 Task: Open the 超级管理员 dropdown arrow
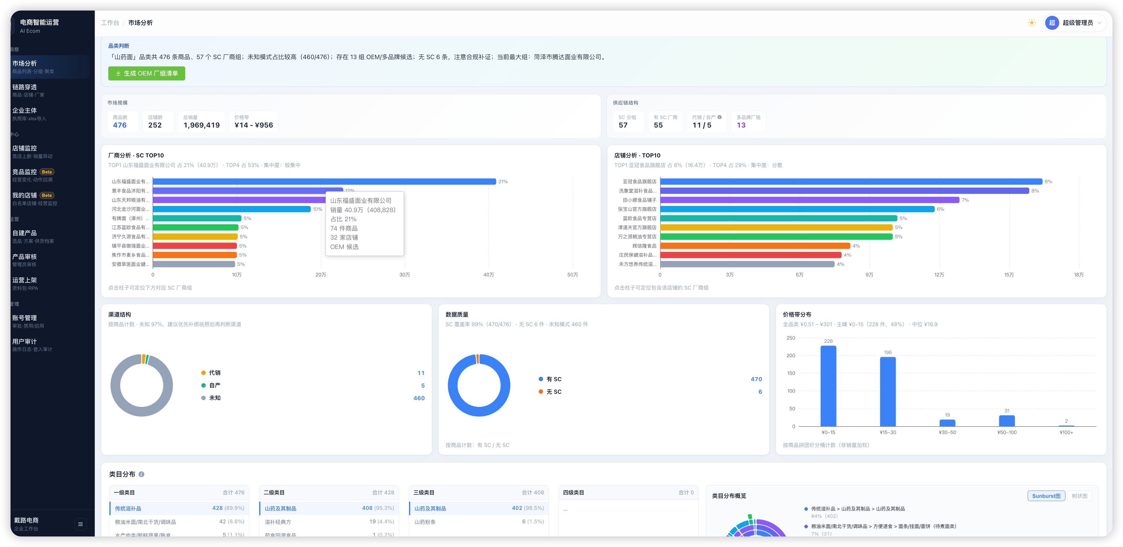(1100, 23)
